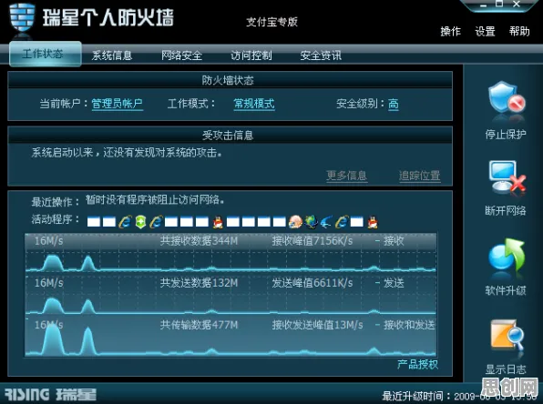
Task: Click the 接收和发送 combined traffic graph
Action: tap(231, 337)
